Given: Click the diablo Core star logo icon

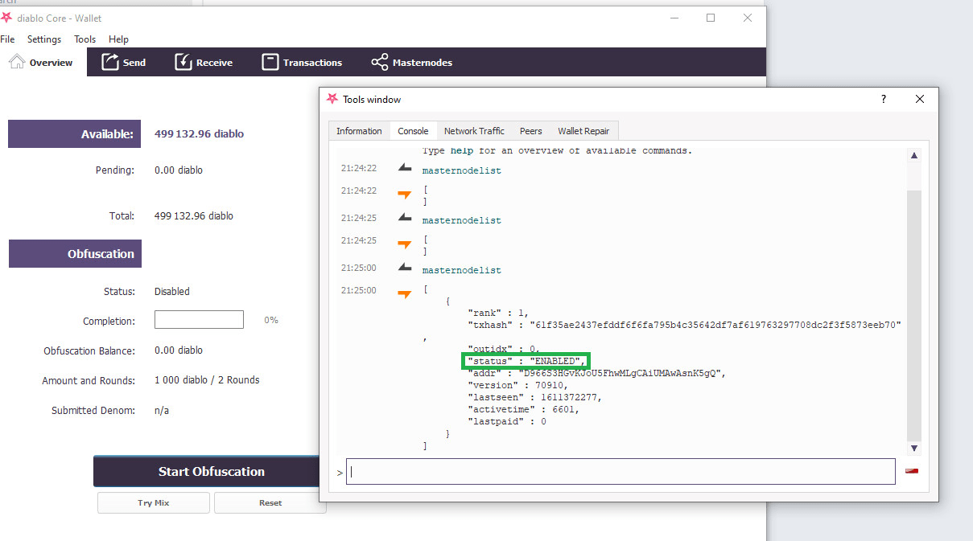Looking at the screenshot, I should coord(7,18).
